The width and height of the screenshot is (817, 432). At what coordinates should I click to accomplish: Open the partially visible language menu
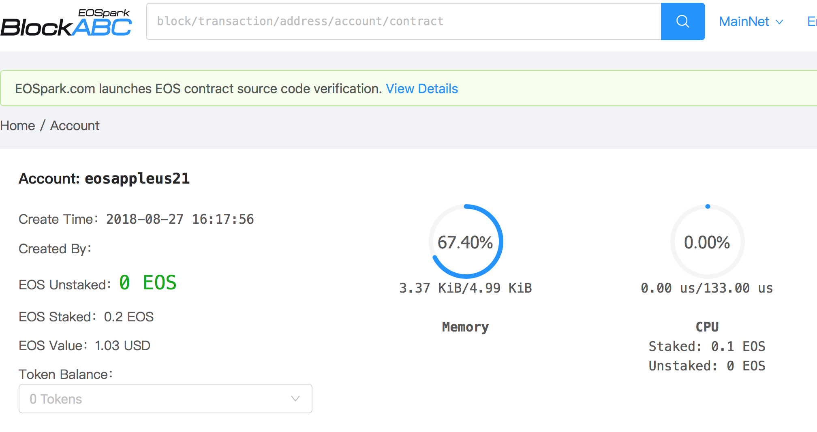coord(812,21)
